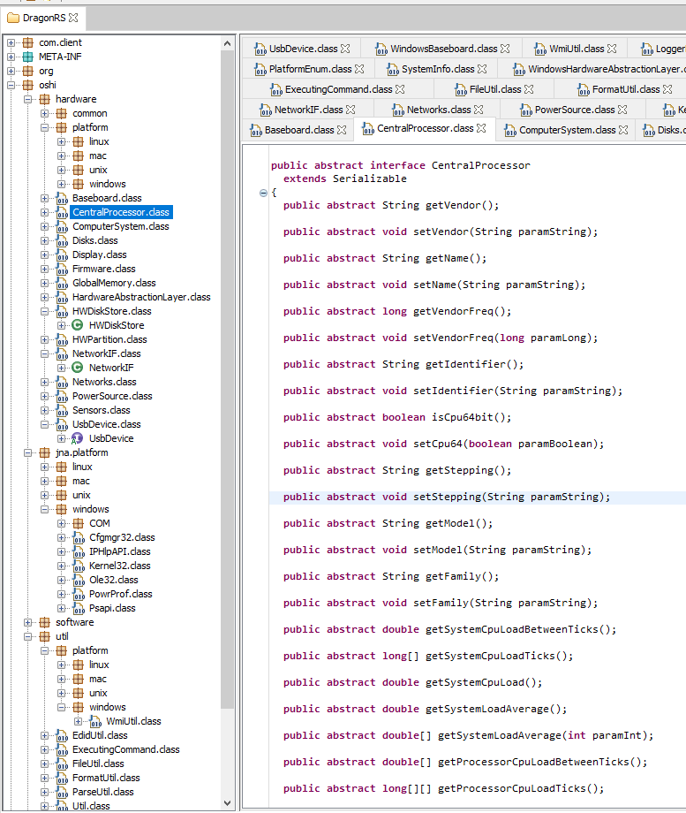Click the NetworkIF green class icon

pyautogui.click(x=77, y=368)
